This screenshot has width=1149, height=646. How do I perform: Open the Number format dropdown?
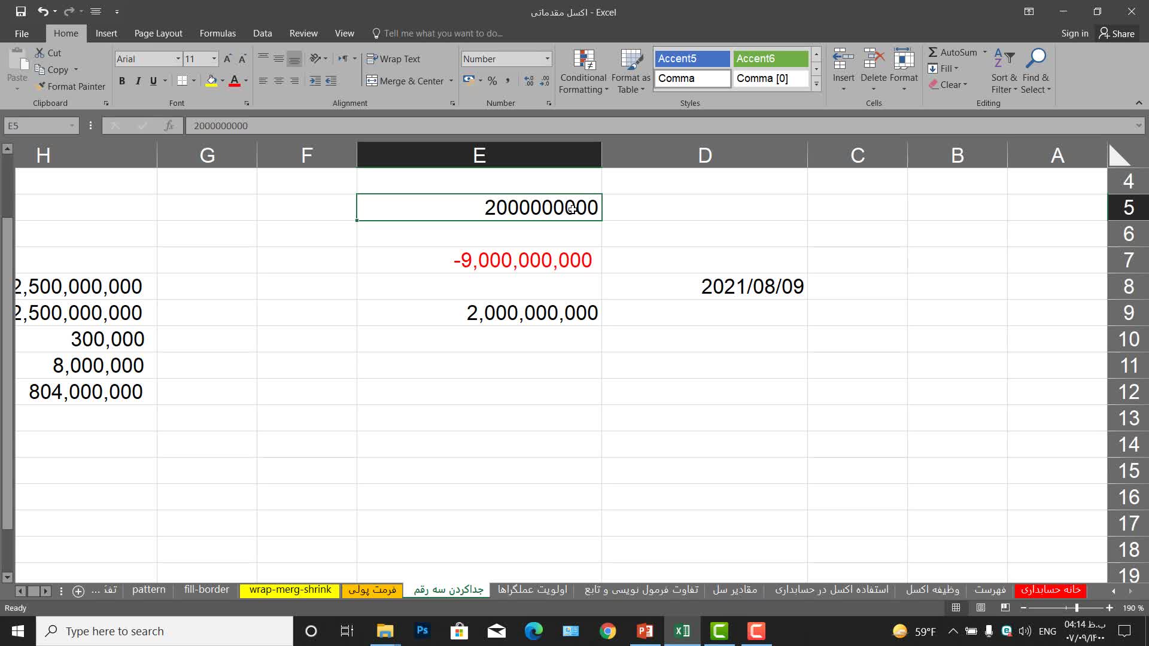(547, 59)
